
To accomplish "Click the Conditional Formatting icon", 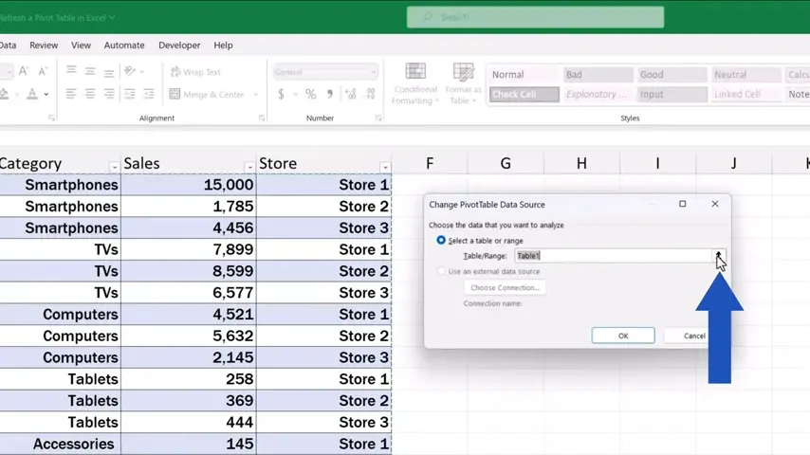I will 414,83.
